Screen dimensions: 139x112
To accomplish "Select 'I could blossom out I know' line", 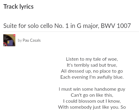I will [92, 101].
